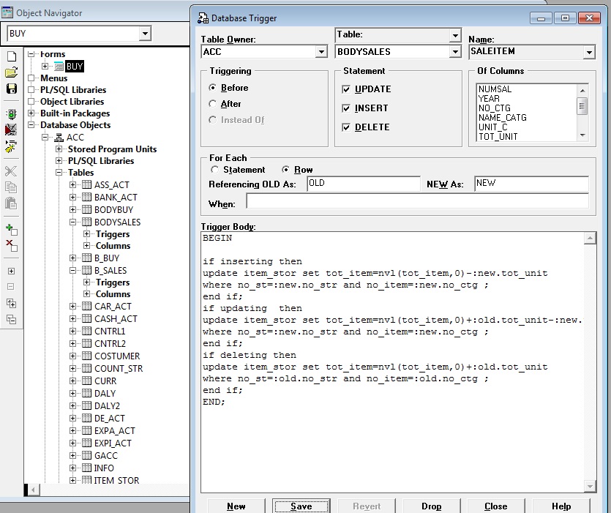Click the Open folder icon in left toolbar
The image size is (611, 513).
(11, 72)
